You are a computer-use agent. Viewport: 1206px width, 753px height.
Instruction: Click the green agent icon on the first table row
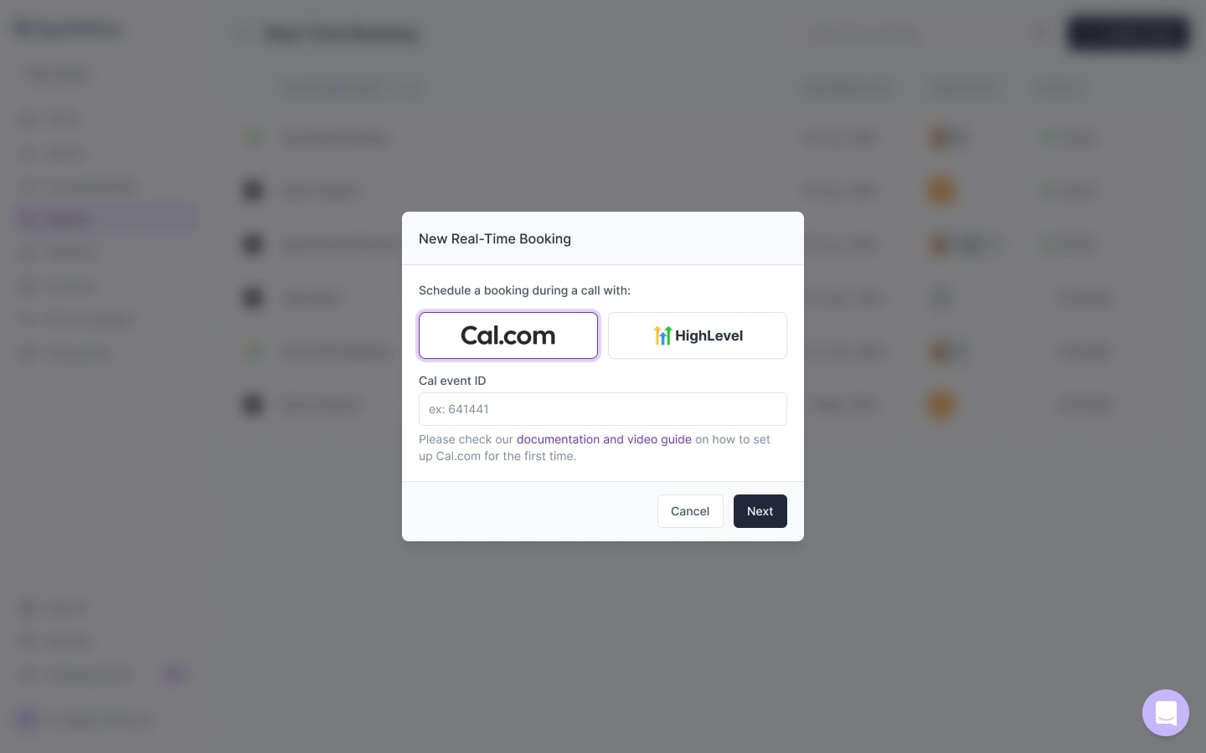pyautogui.click(x=254, y=137)
